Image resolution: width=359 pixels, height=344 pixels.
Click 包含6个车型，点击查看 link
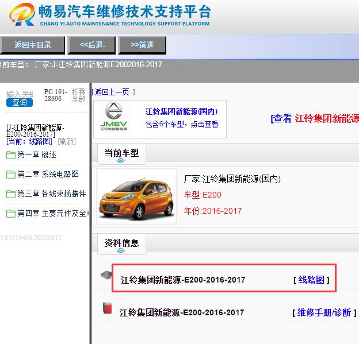pyautogui.click(x=182, y=124)
